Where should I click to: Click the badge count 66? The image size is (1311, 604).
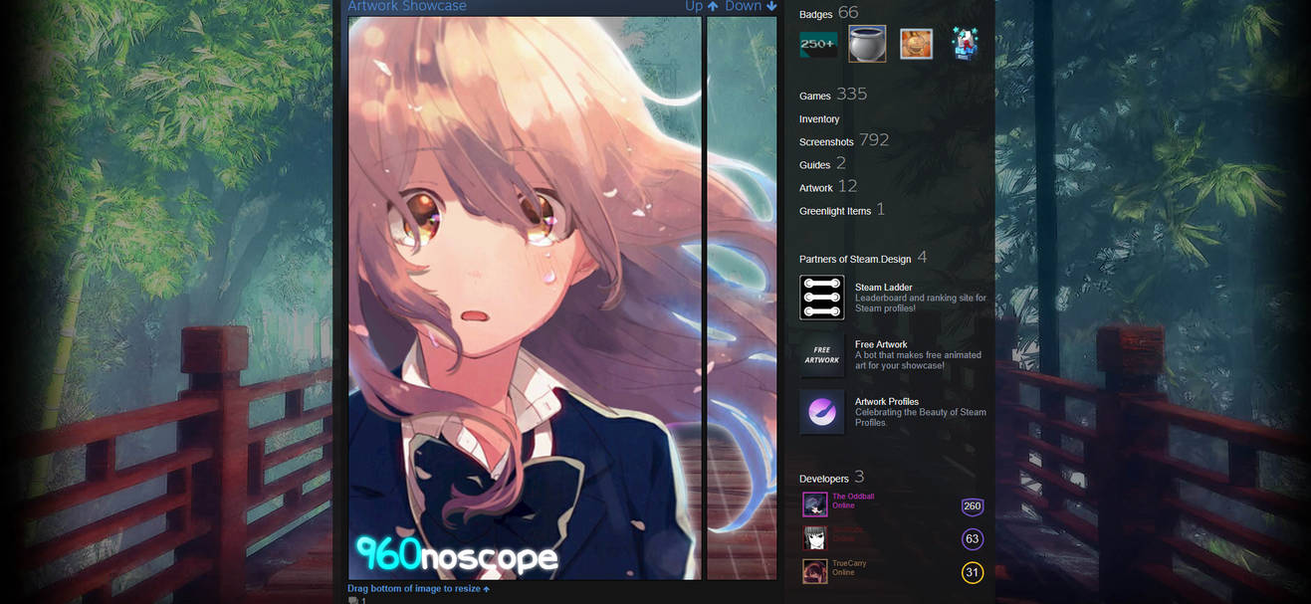848,13
